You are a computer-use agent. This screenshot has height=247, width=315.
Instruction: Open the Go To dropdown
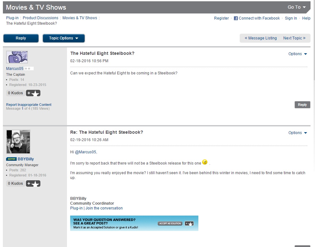tap(297, 7)
